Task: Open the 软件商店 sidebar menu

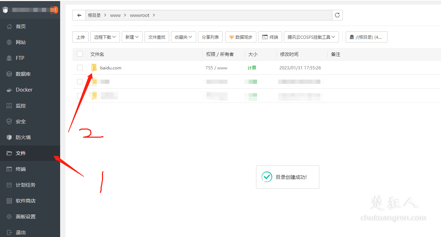Action: 25,201
